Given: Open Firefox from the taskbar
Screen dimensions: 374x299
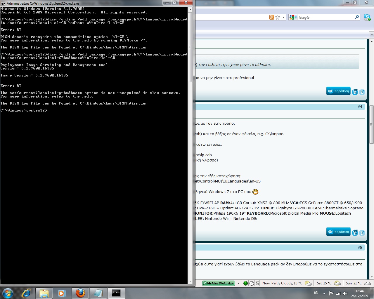Looking at the screenshot, I should tap(80, 293).
